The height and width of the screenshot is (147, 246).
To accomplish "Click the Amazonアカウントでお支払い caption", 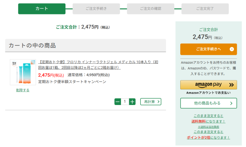I will tap(208, 93).
